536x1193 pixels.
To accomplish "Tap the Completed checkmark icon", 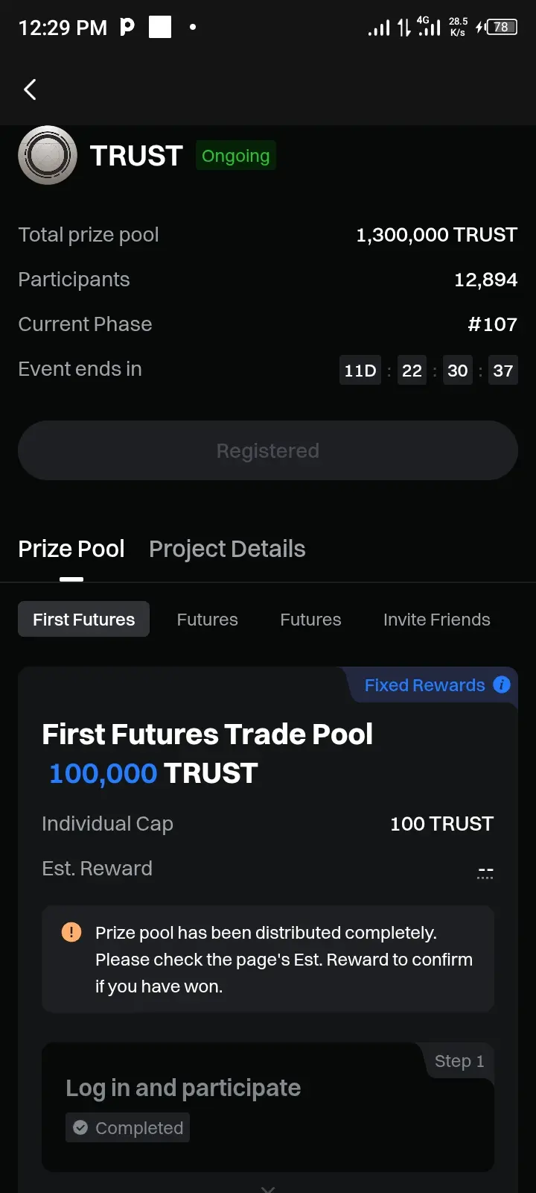I will tap(80, 1127).
